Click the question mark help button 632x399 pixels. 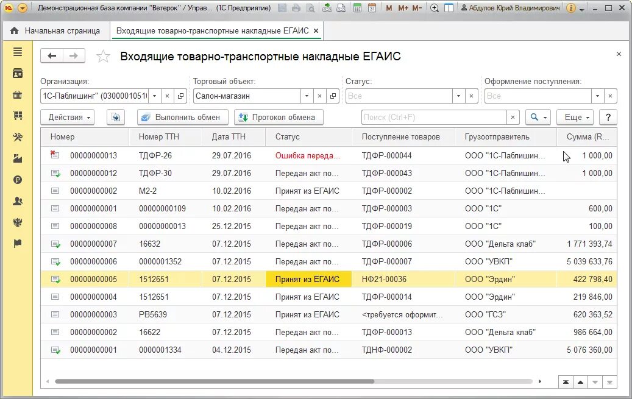[608, 118]
